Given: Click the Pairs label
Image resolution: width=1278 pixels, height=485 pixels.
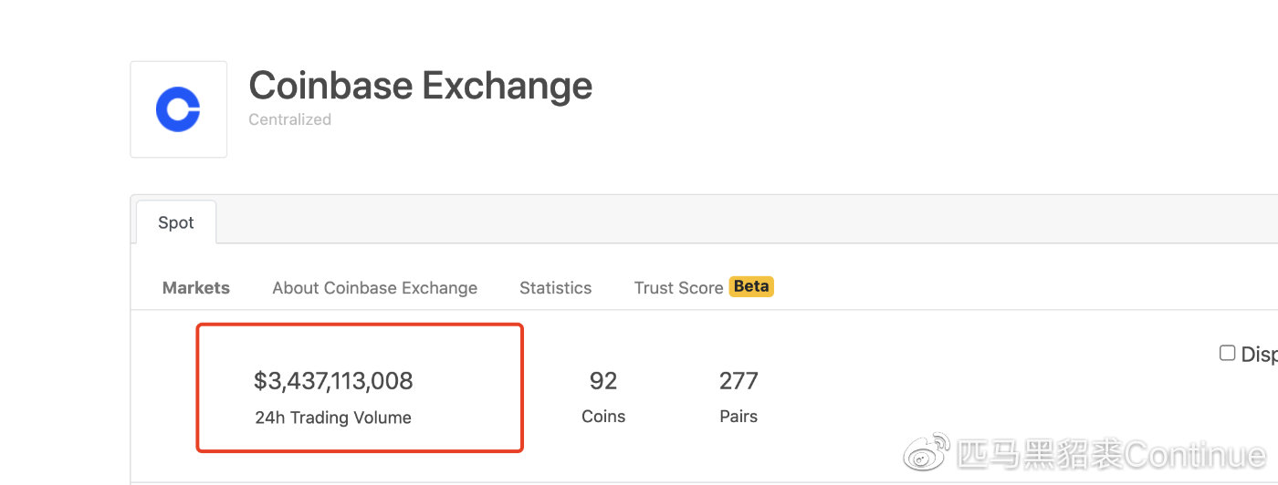Looking at the screenshot, I should point(739,417).
